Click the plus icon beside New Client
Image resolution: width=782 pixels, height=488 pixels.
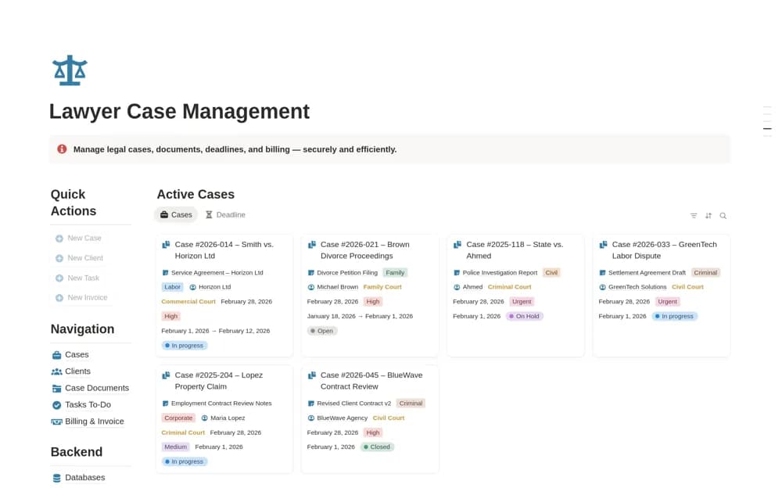tap(59, 259)
